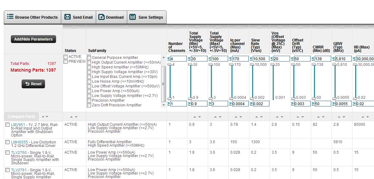Tick the ACTIVE status checkbox
Image resolution: width=374 pixels, height=179 pixels.
65,57
